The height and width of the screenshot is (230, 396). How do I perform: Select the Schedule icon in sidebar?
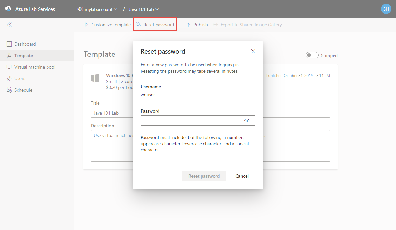[10, 90]
